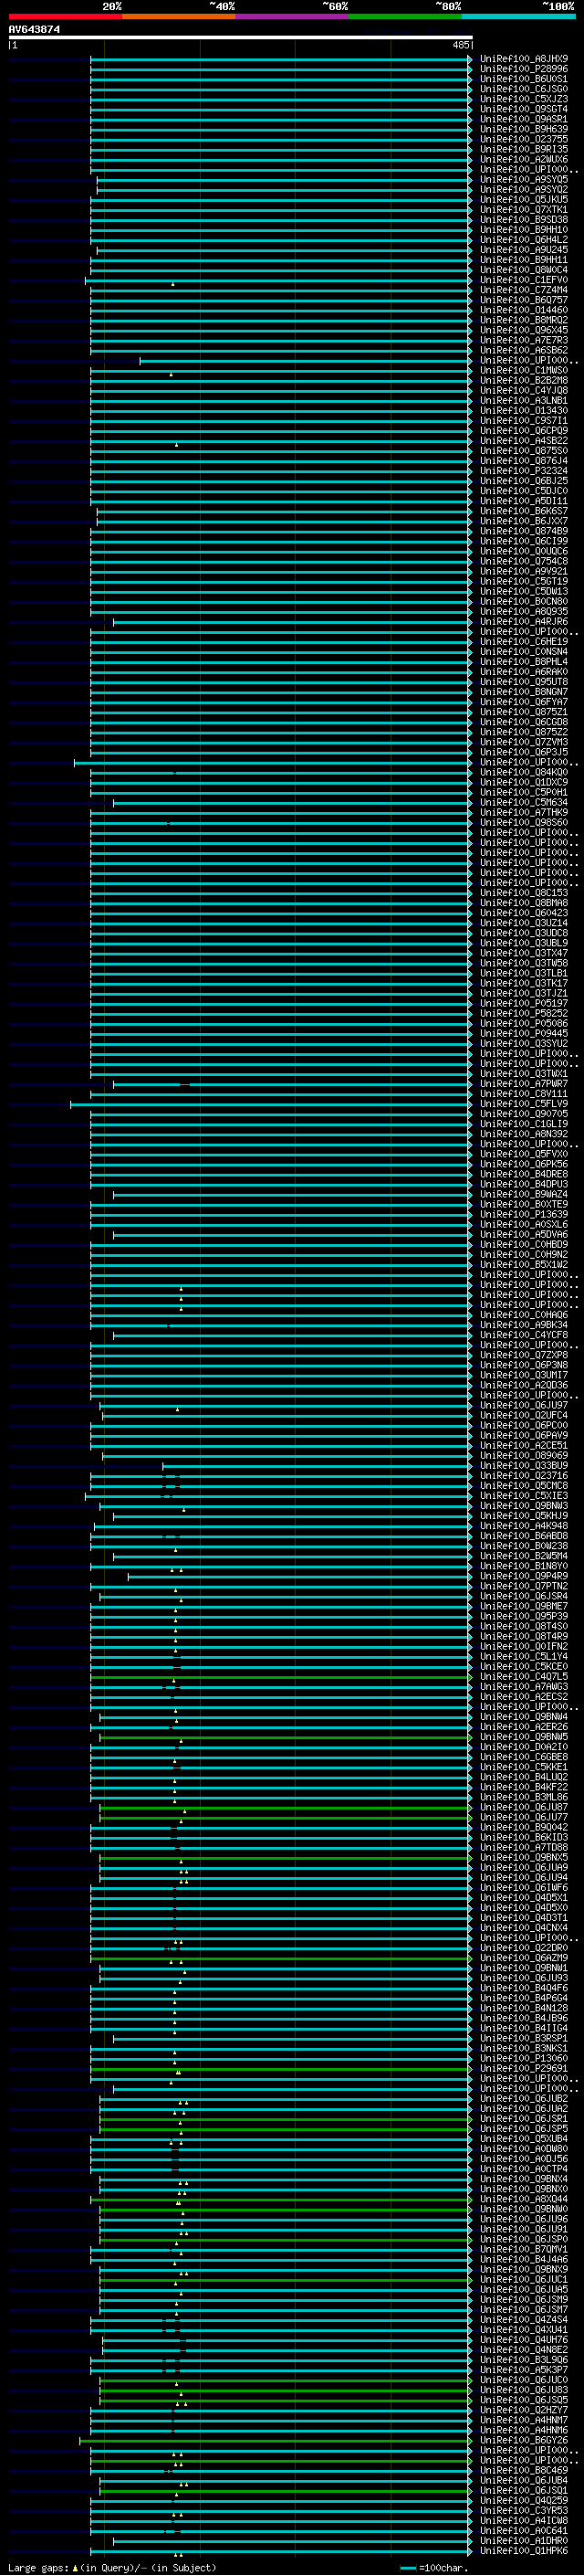Click the ~60% identity legend label

(334, 6)
